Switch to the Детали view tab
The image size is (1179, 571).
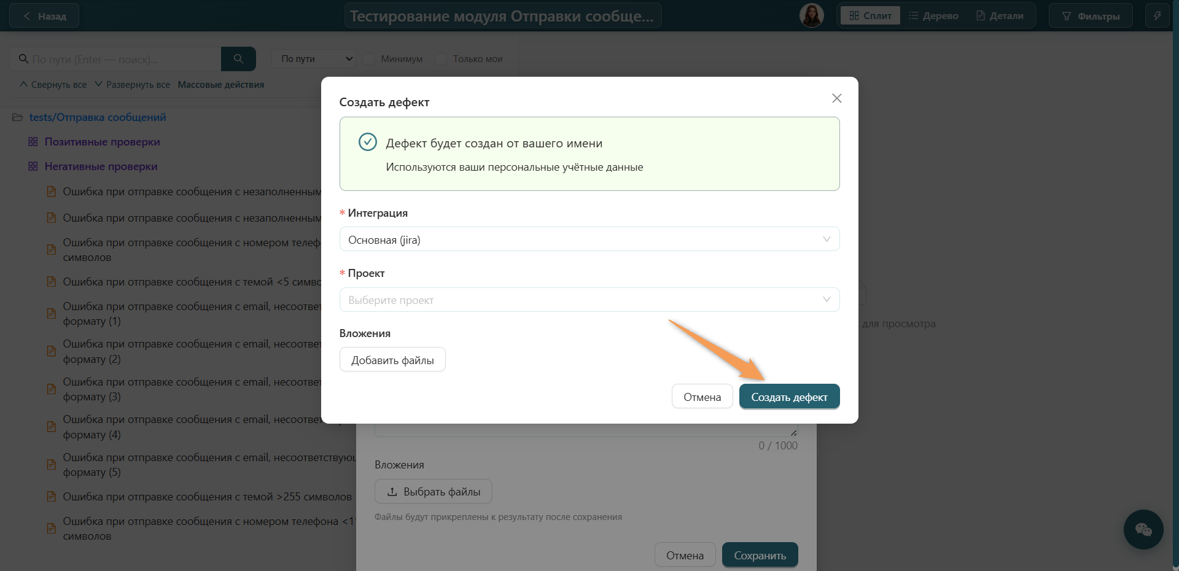[x=1000, y=16]
